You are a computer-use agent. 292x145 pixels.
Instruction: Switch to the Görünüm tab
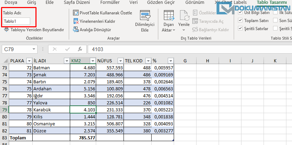(x=194, y=2)
